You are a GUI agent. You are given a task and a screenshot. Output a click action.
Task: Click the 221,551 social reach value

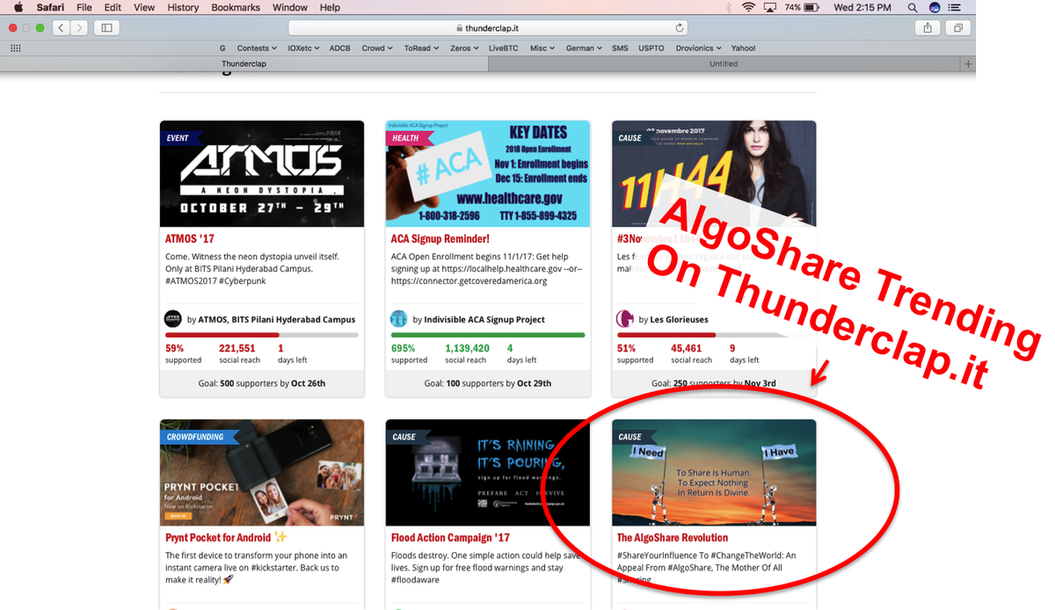[236, 349]
